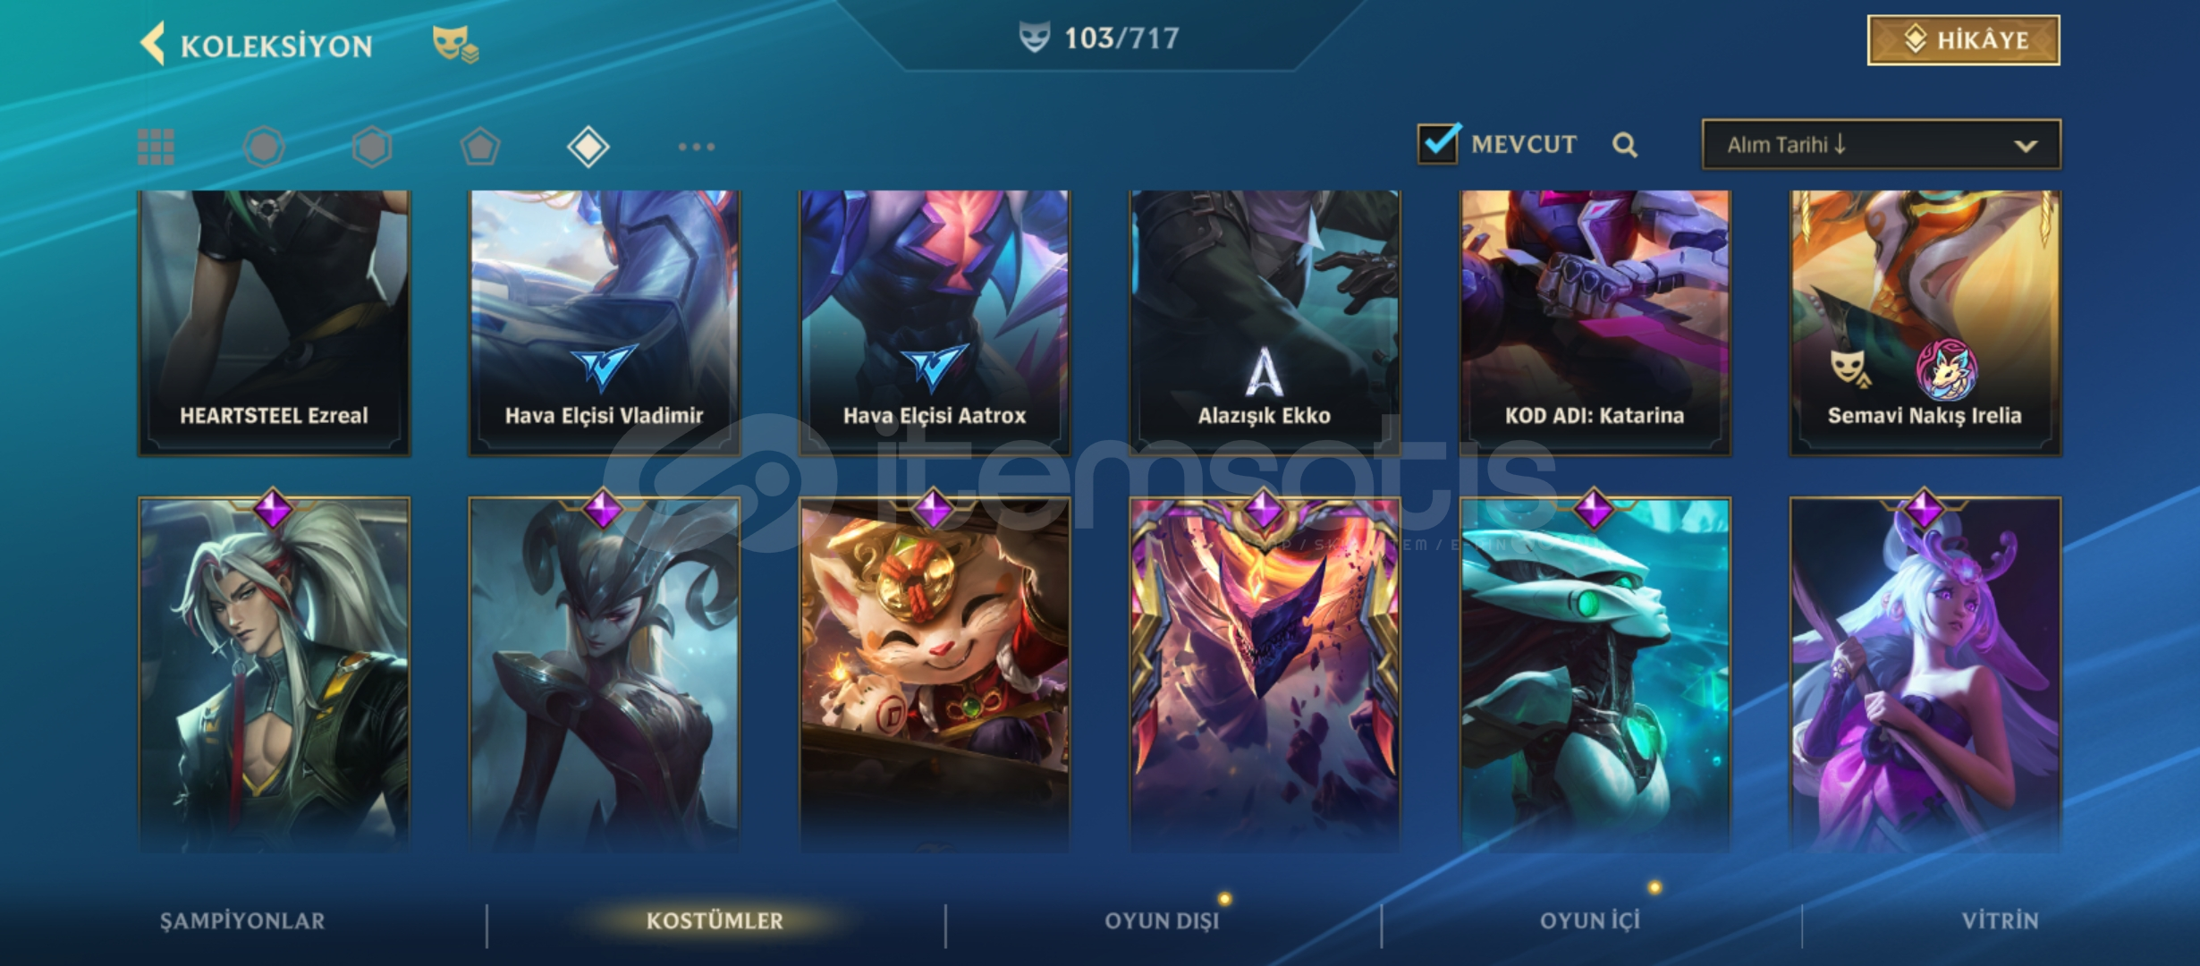The width and height of the screenshot is (2200, 966).
Task: Select the KOD ADI: Katarina skin
Action: click(1595, 323)
